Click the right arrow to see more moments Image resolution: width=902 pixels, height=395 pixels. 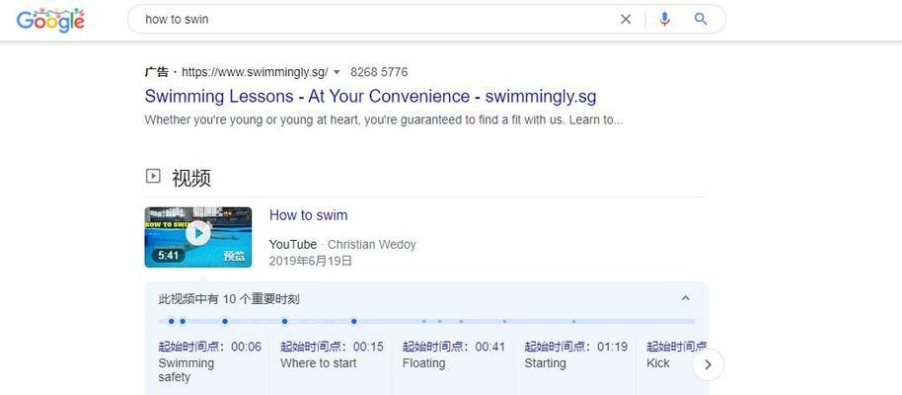(x=709, y=364)
